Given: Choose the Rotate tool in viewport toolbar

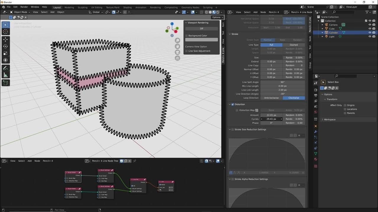Looking at the screenshot, I should point(5,46).
